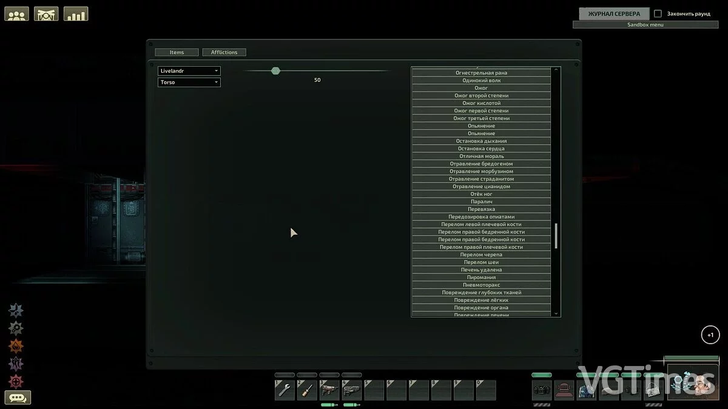
Task: Expand the Torso limb dropdown
Action: point(189,82)
